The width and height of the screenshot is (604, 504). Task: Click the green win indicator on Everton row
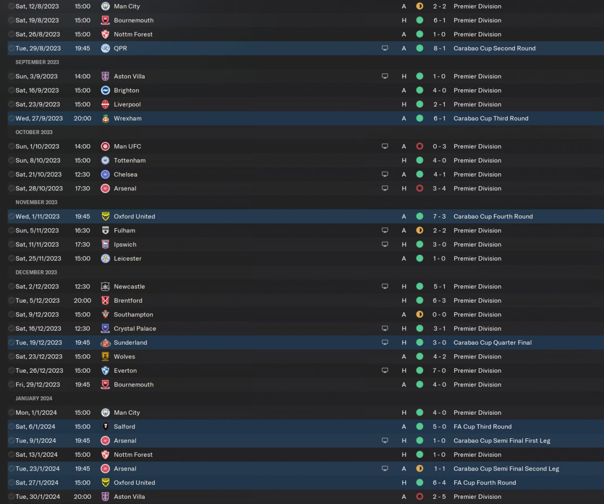(x=419, y=371)
